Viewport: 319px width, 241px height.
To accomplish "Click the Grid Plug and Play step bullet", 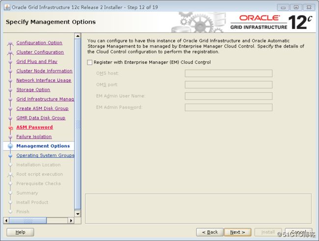I will tap(10, 62).
